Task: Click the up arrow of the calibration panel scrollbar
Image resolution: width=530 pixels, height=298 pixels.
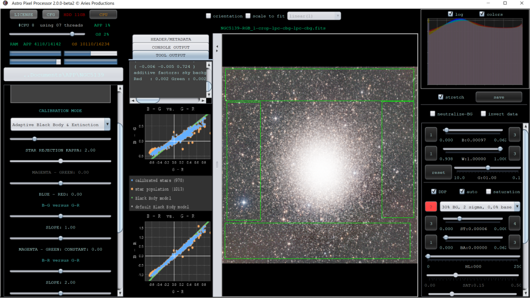Action: [x=120, y=88]
